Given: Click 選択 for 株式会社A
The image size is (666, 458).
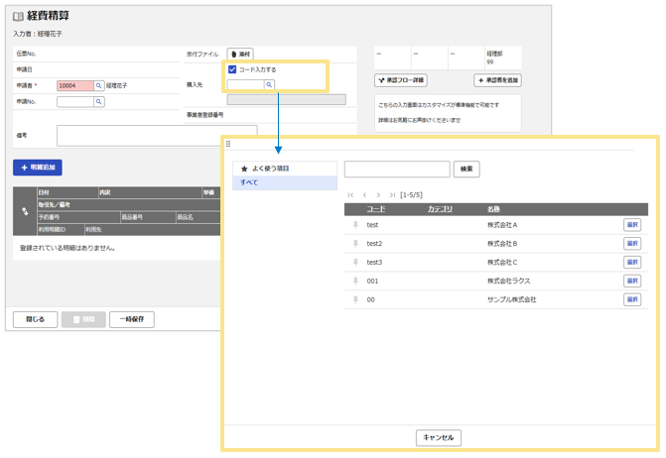Looking at the screenshot, I should point(632,225).
